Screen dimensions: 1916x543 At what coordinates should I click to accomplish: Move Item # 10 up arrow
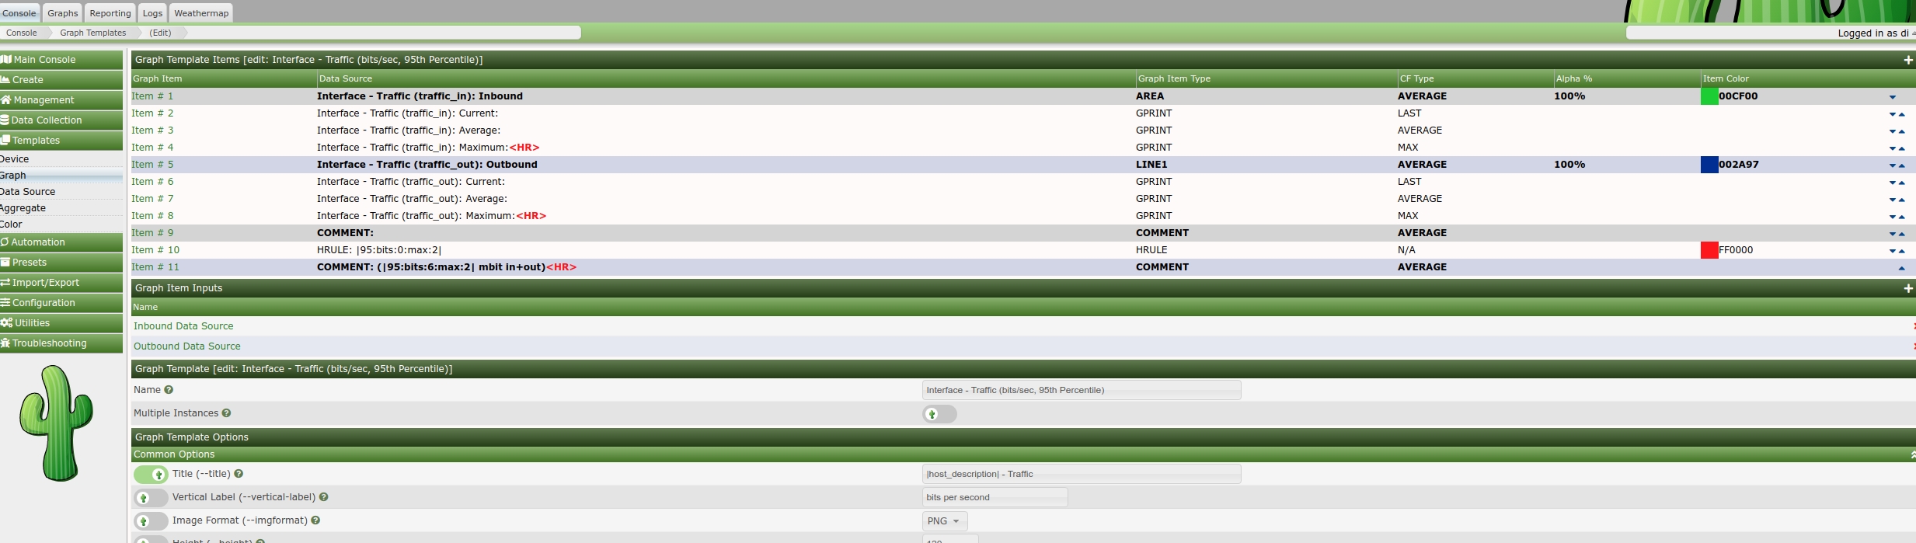[x=1901, y=251]
